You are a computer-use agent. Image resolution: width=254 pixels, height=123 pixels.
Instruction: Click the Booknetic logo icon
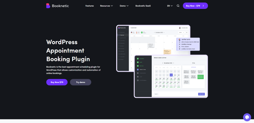pos(48,6)
